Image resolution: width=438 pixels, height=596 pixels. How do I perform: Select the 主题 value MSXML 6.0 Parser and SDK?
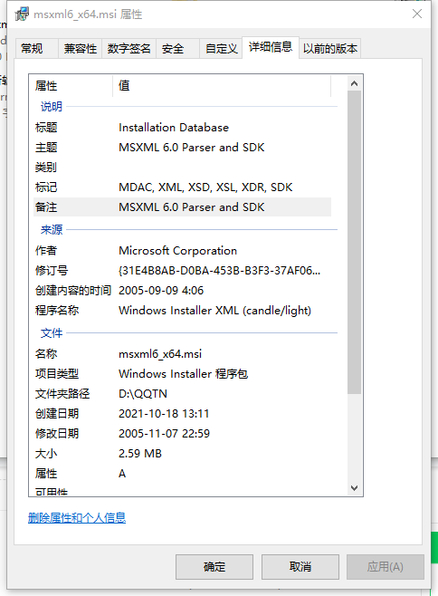coord(192,147)
